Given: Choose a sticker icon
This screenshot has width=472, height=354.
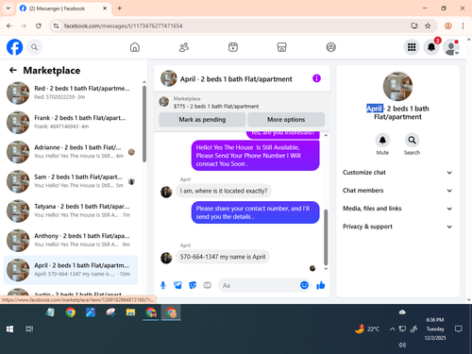Looking at the screenshot, I should (x=193, y=285).
